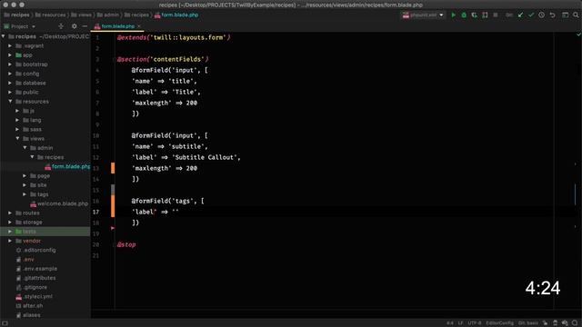582x327 pixels.
Task: Select the form.blade.php editor tab
Action: [x=117, y=26]
